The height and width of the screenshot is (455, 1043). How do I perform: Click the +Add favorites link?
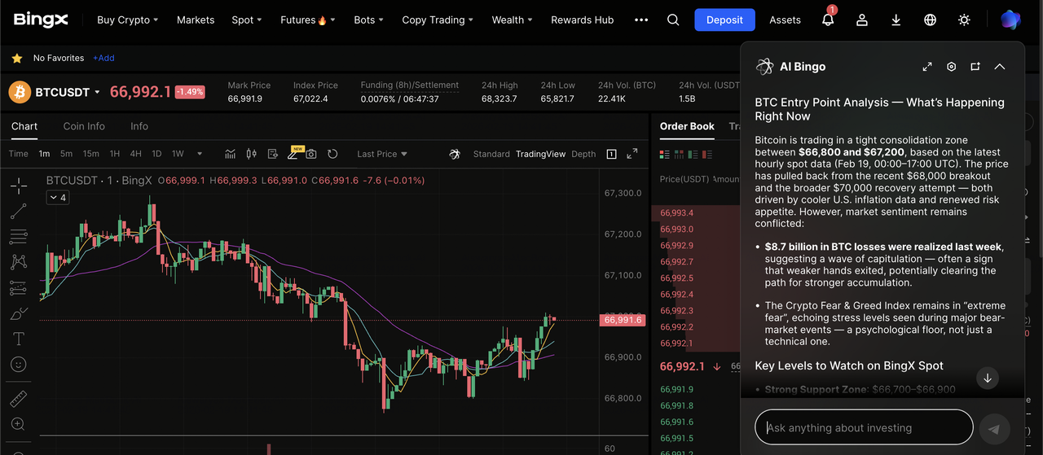click(103, 59)
